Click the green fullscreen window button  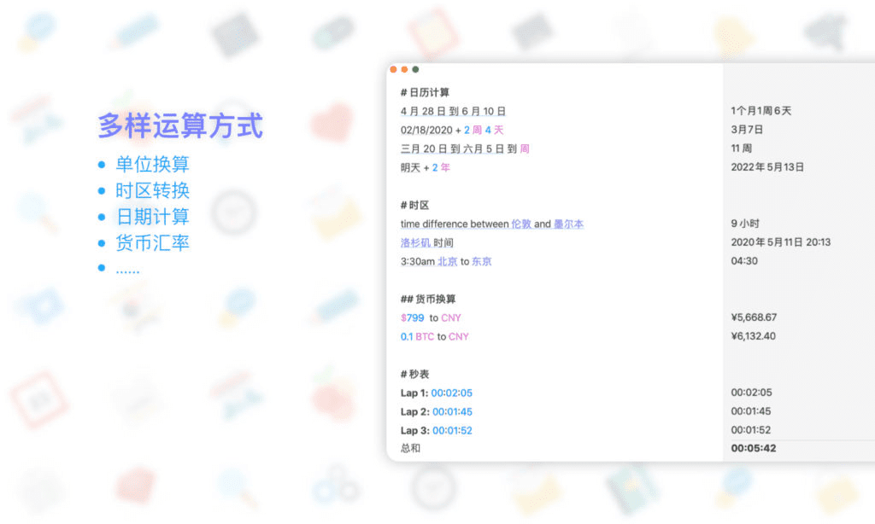(x=415, y=69)
